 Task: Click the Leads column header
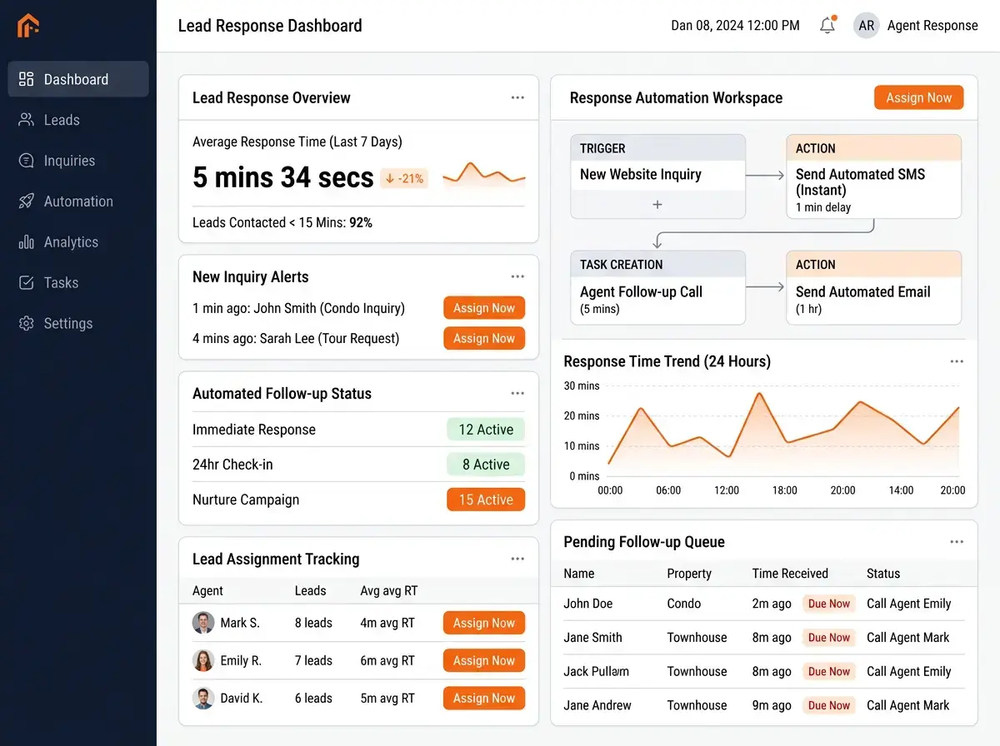tap(310, 591)
